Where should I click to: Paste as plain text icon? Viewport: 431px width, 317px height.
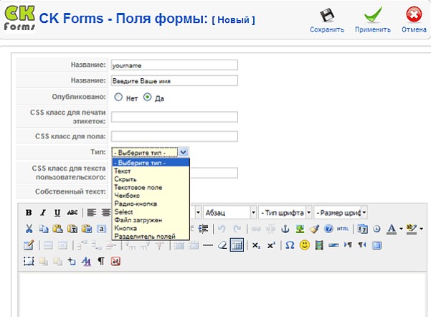(72, 229)
